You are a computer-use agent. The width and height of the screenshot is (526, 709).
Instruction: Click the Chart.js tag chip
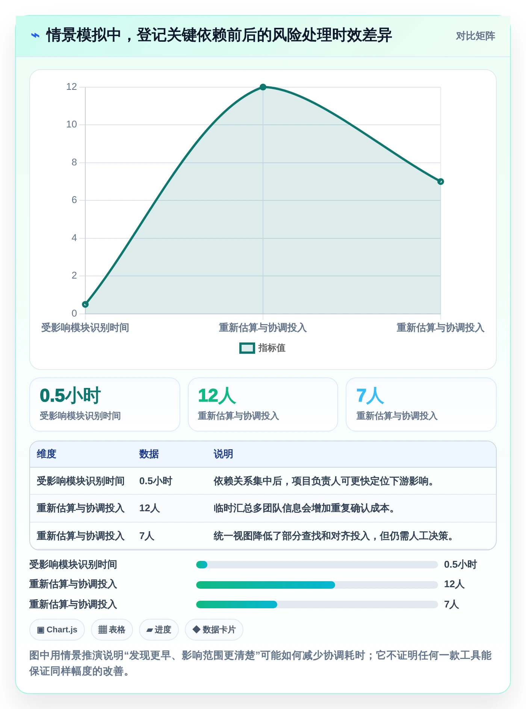pos(57,630)
